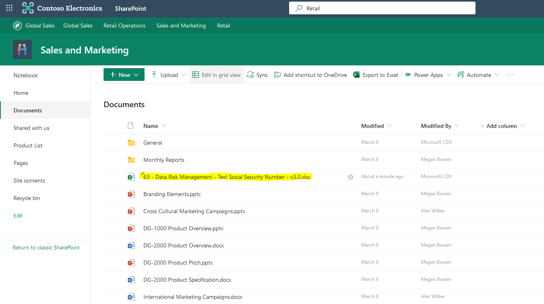Open the app launcher waffle icon

pyautogui.click(x=10, y=8)
